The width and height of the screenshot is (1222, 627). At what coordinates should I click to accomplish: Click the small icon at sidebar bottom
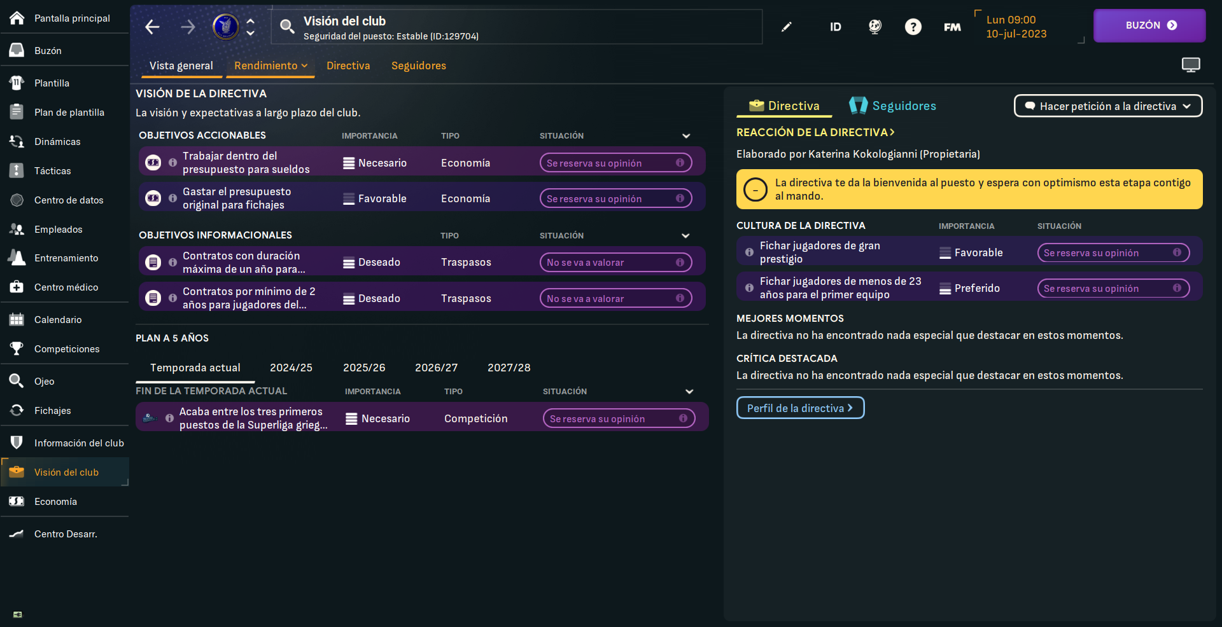[18, 614]
